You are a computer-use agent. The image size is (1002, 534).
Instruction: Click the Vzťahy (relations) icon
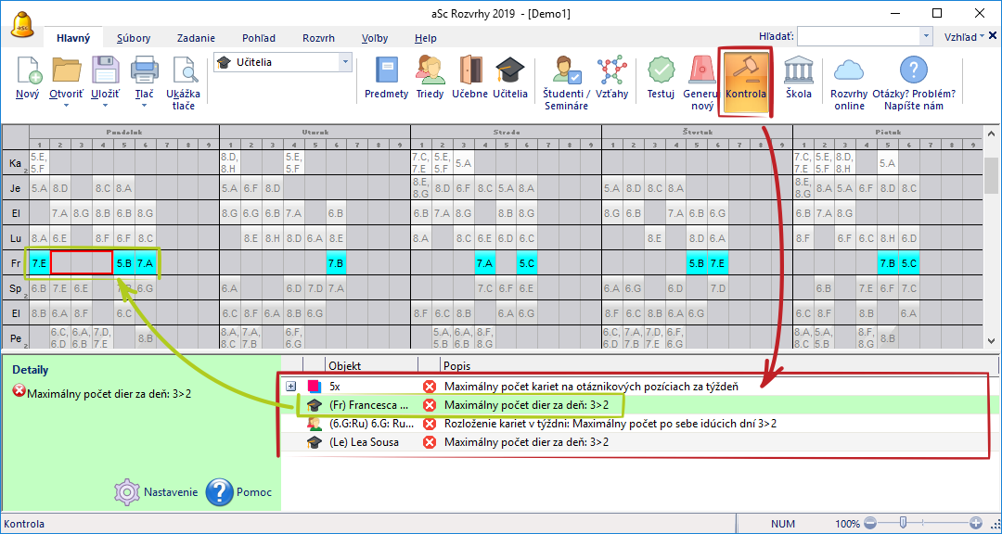(x=611, y=72)
